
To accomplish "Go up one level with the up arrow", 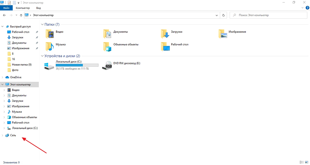I will (x=21, y=15).
